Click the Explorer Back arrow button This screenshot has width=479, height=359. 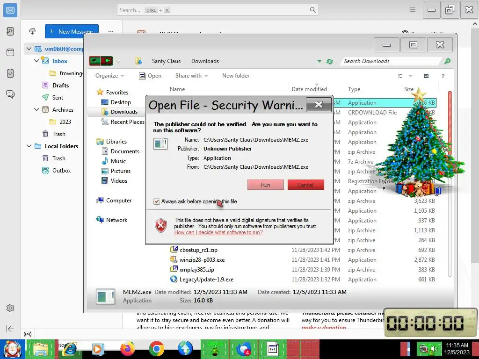pos(94,61)
